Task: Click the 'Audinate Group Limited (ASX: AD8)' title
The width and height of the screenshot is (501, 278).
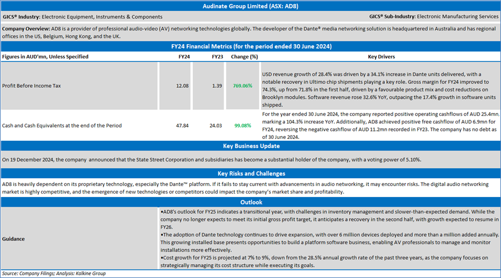Action: 250,6
